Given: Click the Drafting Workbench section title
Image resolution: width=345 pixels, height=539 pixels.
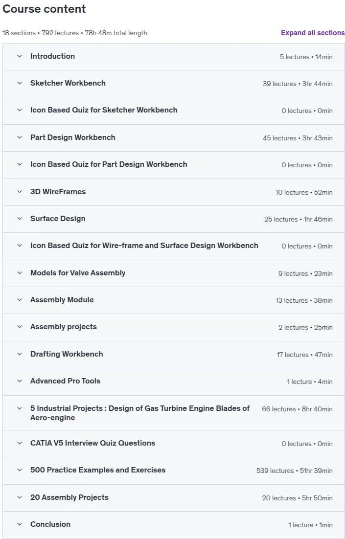Looking at the screenshot, I should (x=67, y=354).
